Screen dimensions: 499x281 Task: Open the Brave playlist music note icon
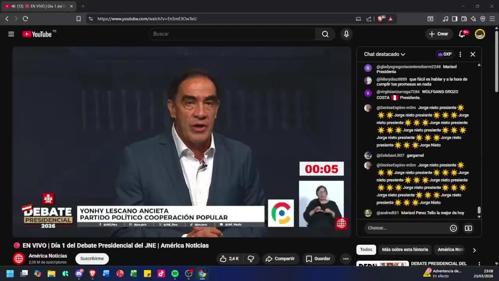point(445,19)
